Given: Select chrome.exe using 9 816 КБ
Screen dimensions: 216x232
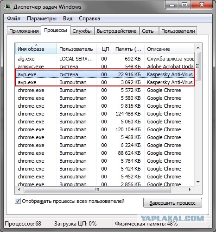Looking at the screenshot, I should coord(105,106).
